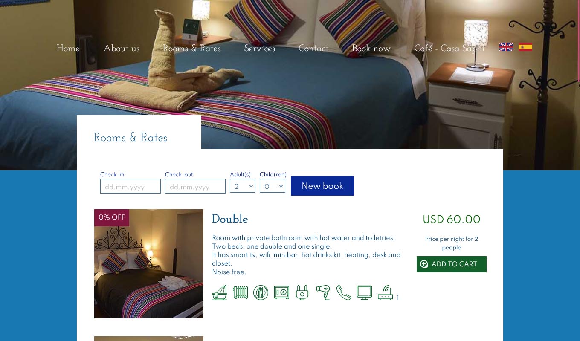
Task: Open the Child(ren) dropdown
Action: pos(273,186)
